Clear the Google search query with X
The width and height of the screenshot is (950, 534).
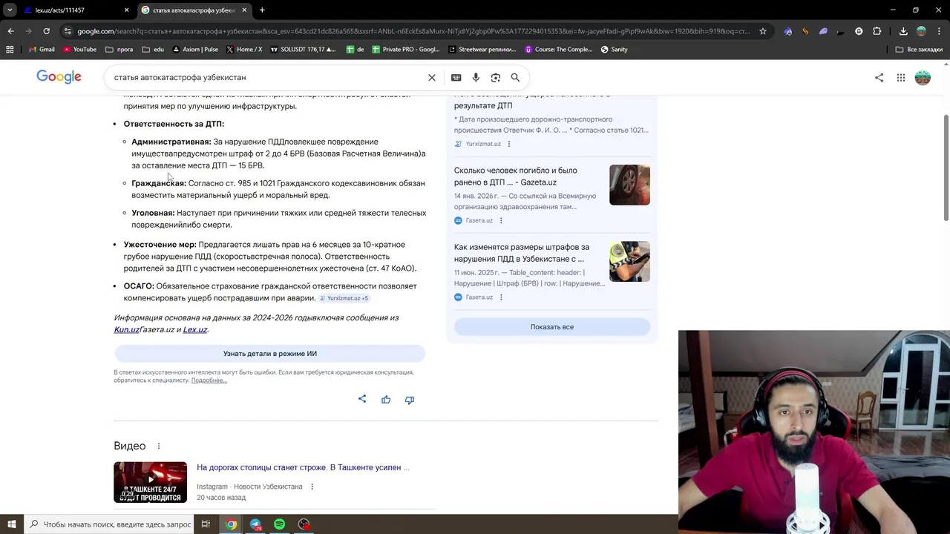pos(431,77)
